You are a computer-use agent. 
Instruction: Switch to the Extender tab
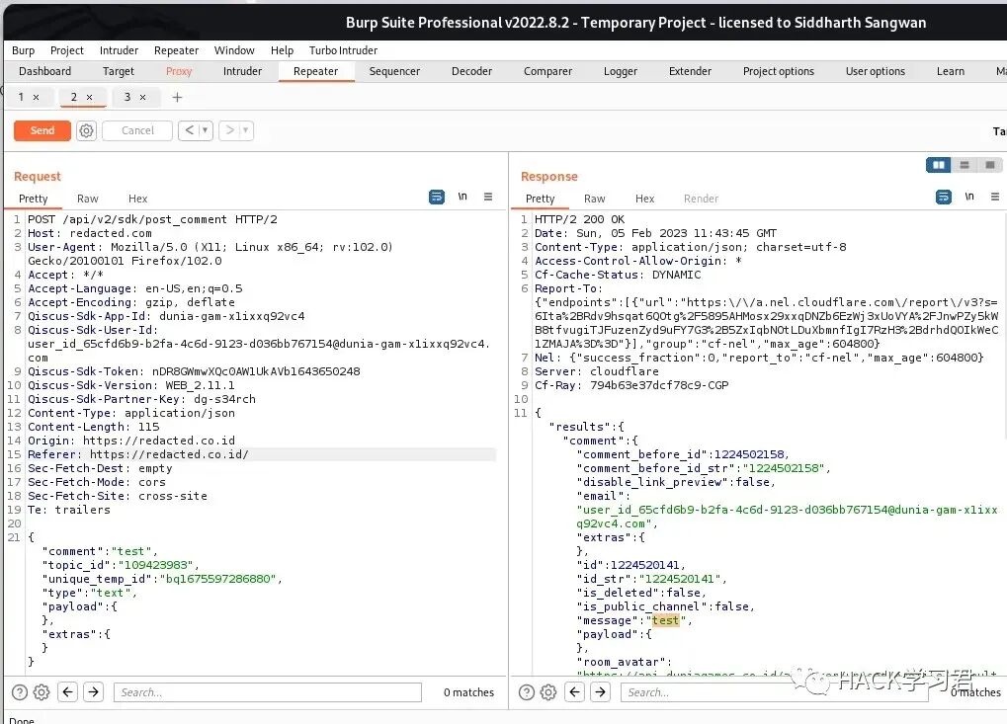[x=690, y=71]
